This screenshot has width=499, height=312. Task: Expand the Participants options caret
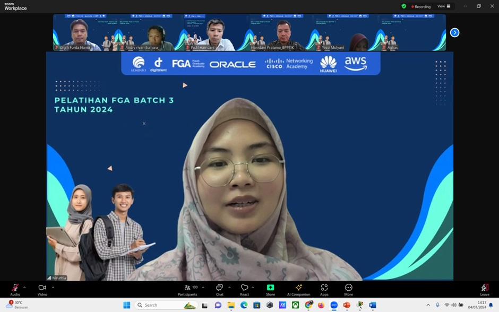pyautogui.click(x=203, y=287)
